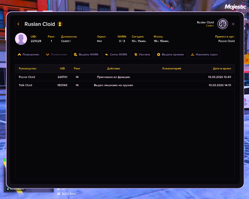
Task: Click the UID value 220628 in profile
Action: 36,41
